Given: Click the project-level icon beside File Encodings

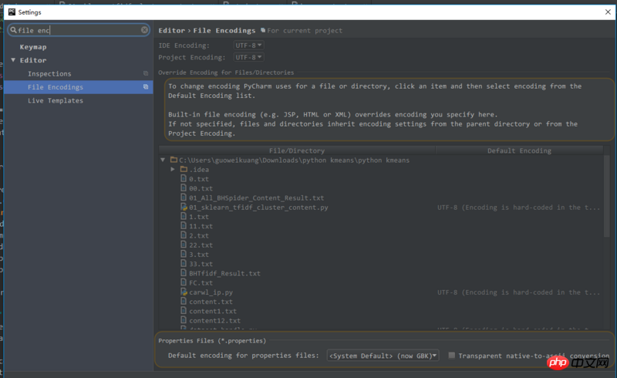Looking at the screenshot, I should (146, 87).
